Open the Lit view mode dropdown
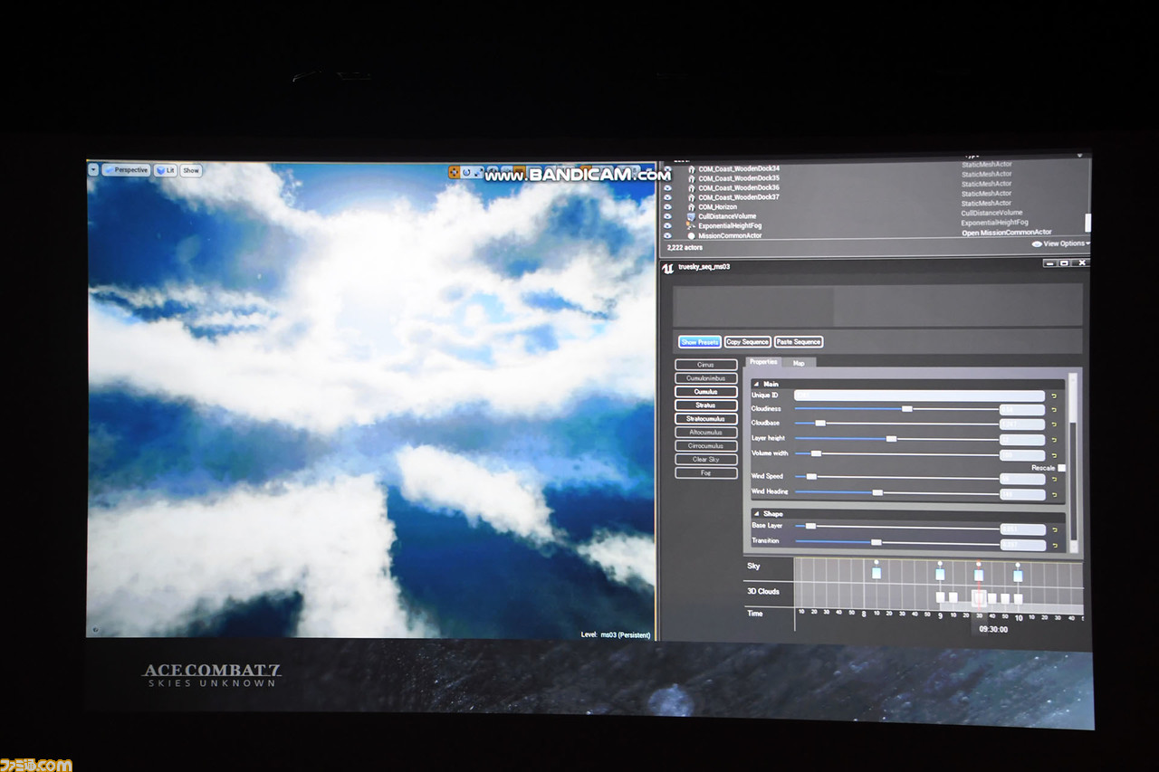The image size is (1159, 772). tap(165, 170)
